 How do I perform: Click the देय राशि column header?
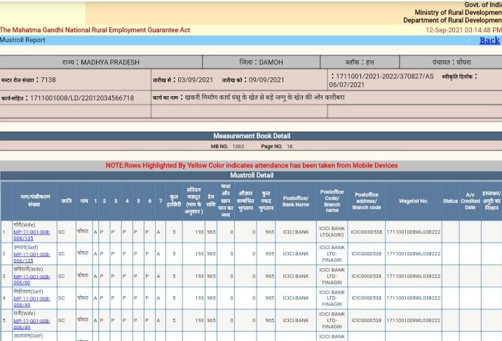tap(210, 201)
